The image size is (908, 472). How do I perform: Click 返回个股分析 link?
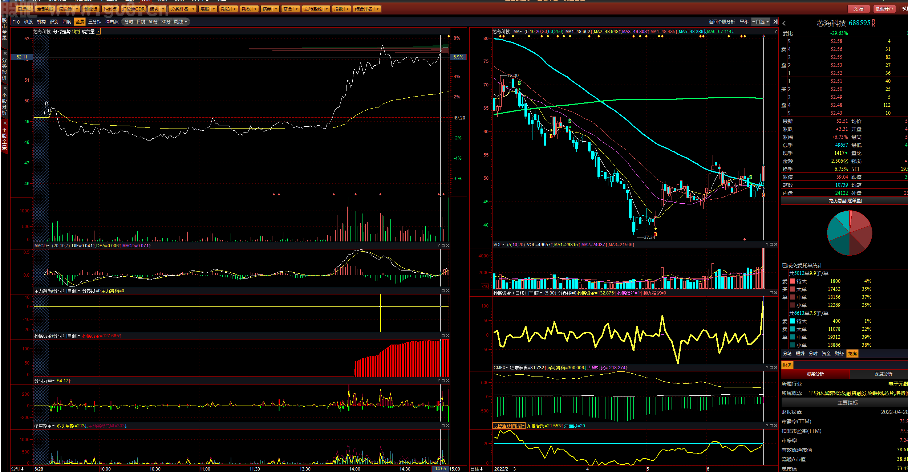point(722,22)
